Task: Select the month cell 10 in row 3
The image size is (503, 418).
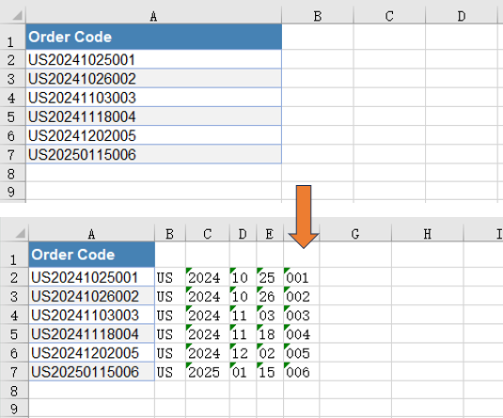Action: [x=244, y=296]
